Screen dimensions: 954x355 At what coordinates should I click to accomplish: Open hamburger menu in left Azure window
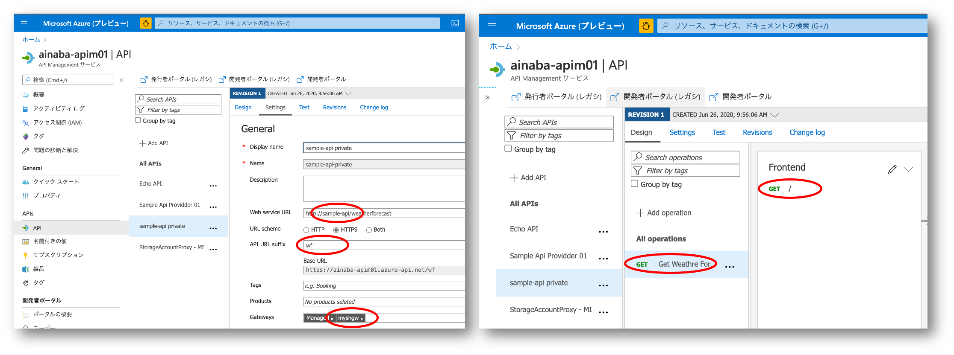point(24,23)
